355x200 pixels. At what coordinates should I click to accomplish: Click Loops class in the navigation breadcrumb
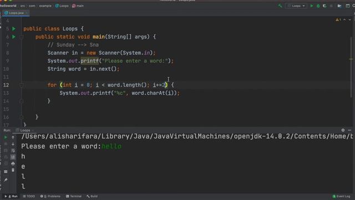[62, 6]
